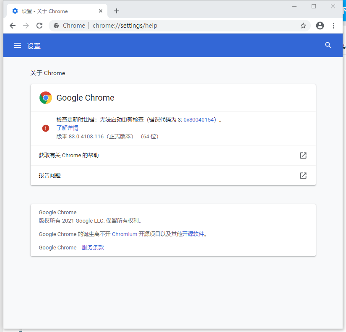Click the error badge beside the update message

[x=46, y=128]
